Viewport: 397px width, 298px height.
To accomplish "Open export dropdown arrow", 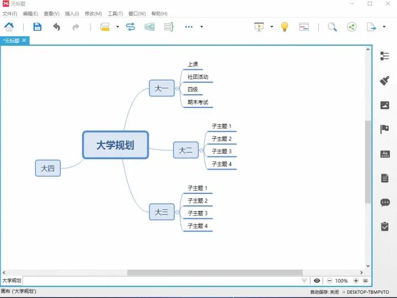I will pyautogui.click(x=384, y=26).
